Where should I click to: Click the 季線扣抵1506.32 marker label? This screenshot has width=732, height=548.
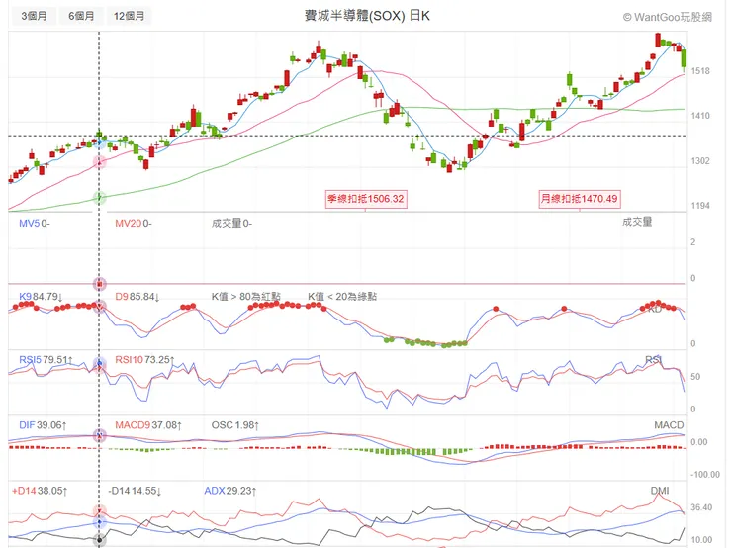(366, 199)
